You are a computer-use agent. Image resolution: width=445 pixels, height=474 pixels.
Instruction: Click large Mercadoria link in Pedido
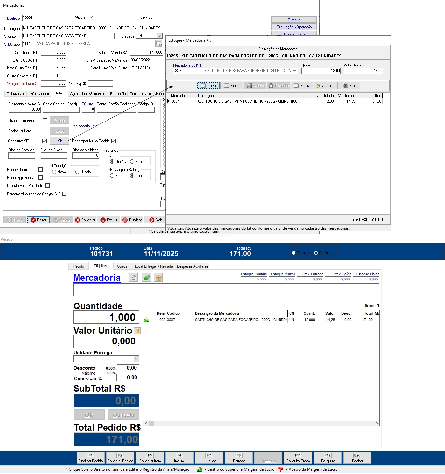pos(97,278)
